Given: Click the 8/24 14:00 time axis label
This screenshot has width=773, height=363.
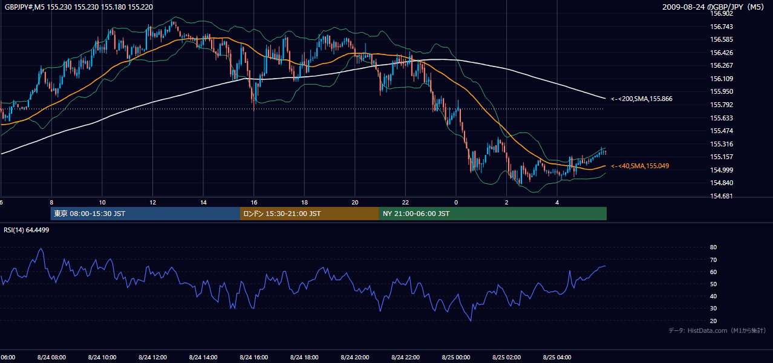Looking at the screenshot, I should 203,357.
